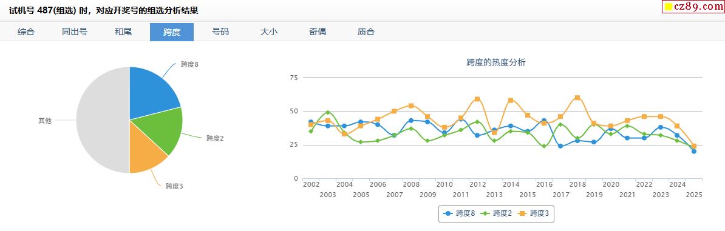
Task: Click the gray 其他 pie slice
Action: pyautogui.click(x=102, y=120)
